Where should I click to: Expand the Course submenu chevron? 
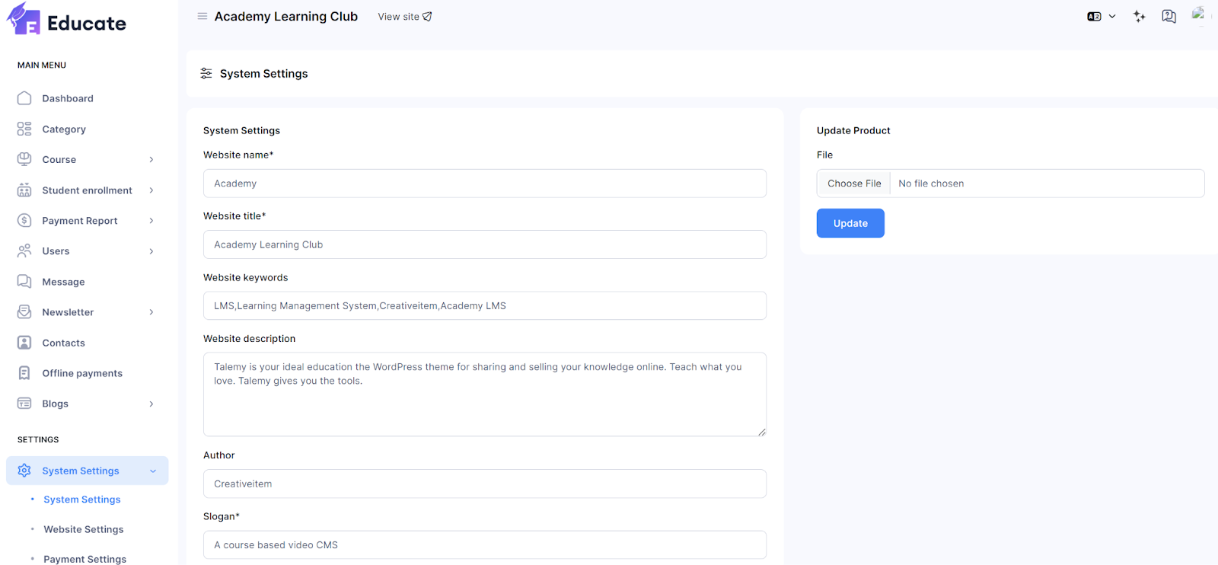pos(151,160)
